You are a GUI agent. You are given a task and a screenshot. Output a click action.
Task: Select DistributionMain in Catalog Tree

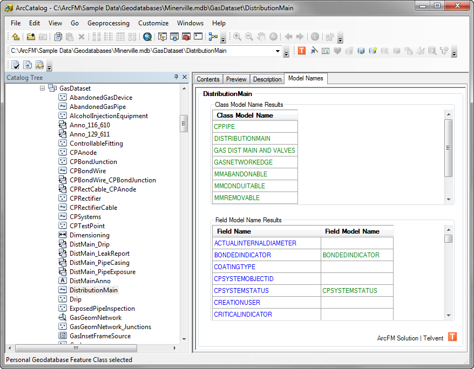[x=93, y=290]
